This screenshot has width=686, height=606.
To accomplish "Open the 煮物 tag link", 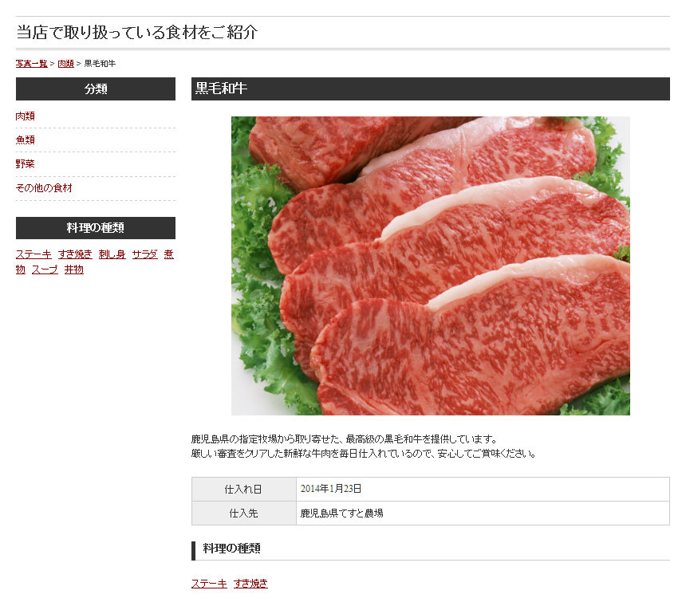I will pos(169,254).
